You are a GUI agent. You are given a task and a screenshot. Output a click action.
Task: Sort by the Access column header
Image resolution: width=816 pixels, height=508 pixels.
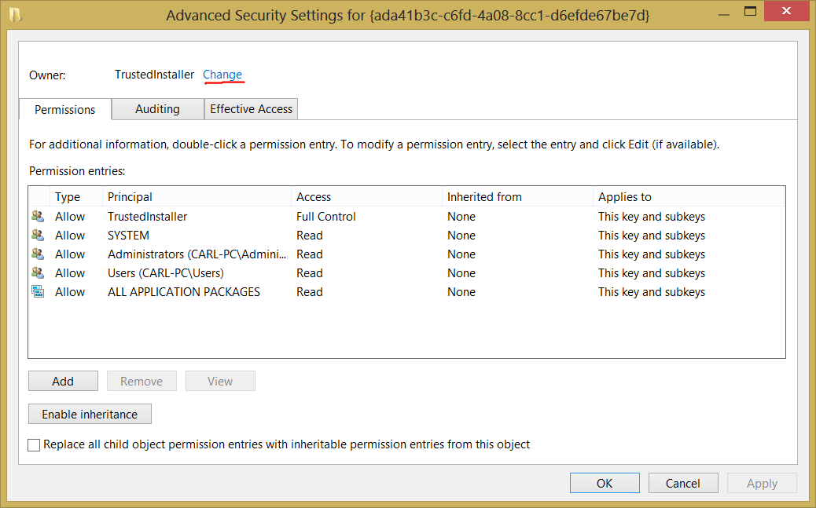pyautogui.click(x=367, y=197)
